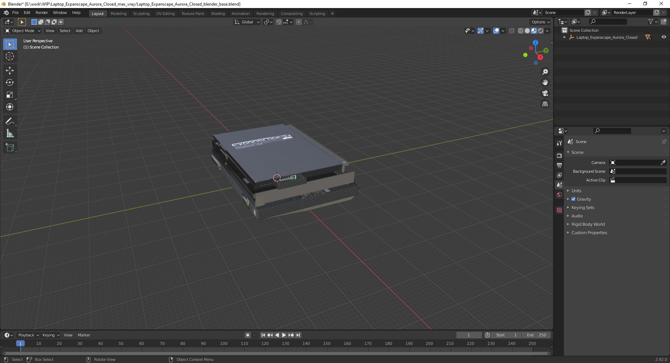Click the Background Scene field
The width and height of the screenshot is (670, 363).
point(638,171)
